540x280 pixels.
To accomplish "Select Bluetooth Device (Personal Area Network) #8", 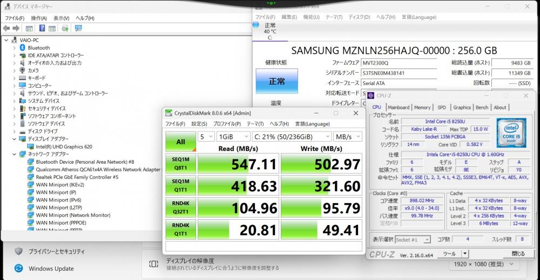I will (85, 162).
